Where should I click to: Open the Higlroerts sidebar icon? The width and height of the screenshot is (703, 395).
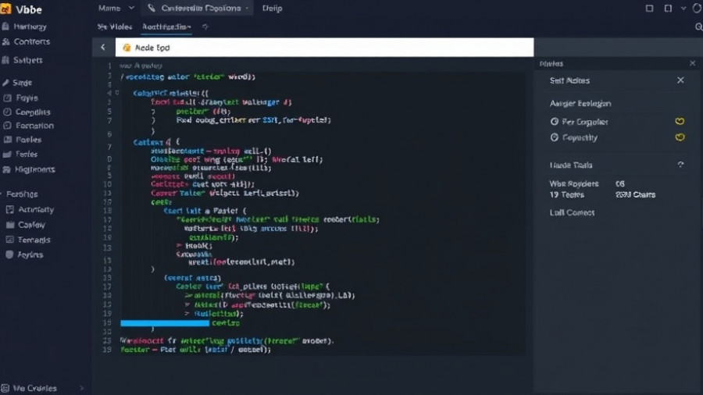7,169
